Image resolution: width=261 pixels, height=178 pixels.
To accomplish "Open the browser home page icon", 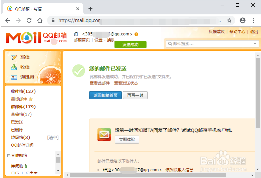I will pyautogui.click(x=40, y=20).
